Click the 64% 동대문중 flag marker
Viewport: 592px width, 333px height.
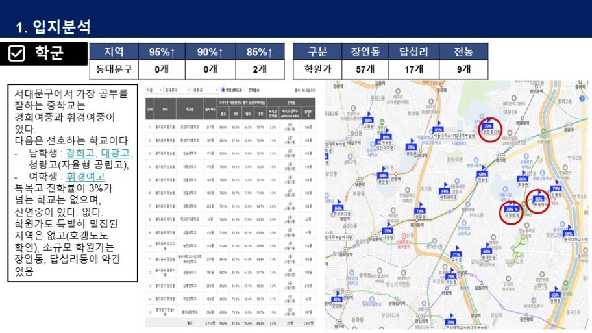pos(487,251)
